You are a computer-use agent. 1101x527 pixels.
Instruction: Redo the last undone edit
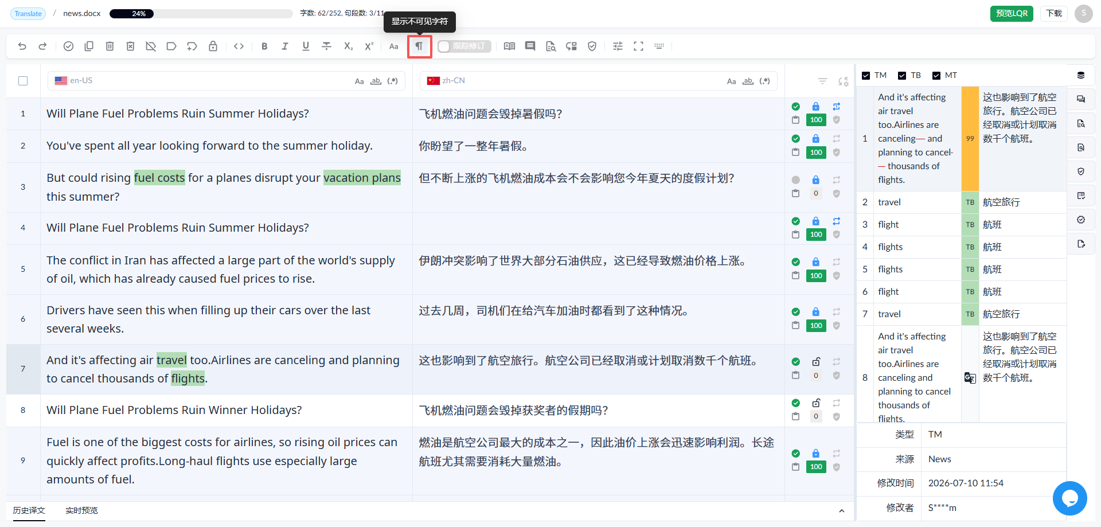(42, 46)
